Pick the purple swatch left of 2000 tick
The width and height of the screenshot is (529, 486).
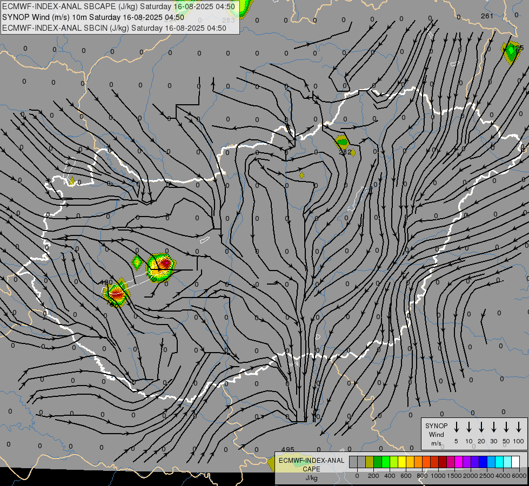click(x=466, y=462)
